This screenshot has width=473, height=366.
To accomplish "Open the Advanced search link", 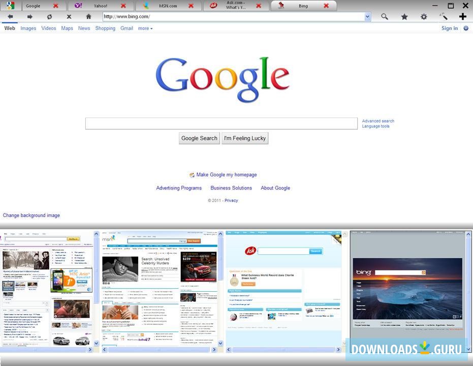I will [x=378, y=121].
